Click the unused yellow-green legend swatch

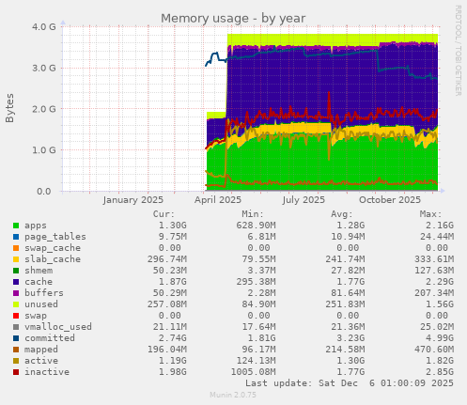tap(16, 304)
